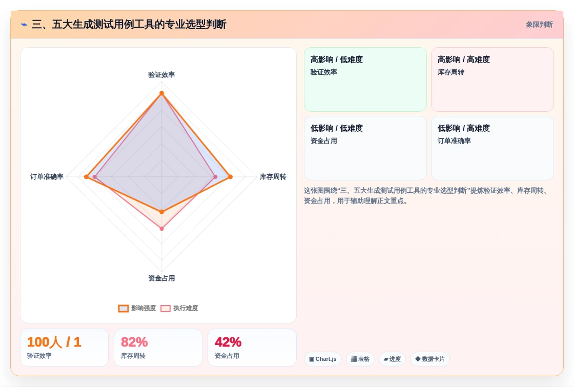Click the 象限判断 label in header
The width and height of the screenshot is (574, 387).
click(x=539, y=25)
